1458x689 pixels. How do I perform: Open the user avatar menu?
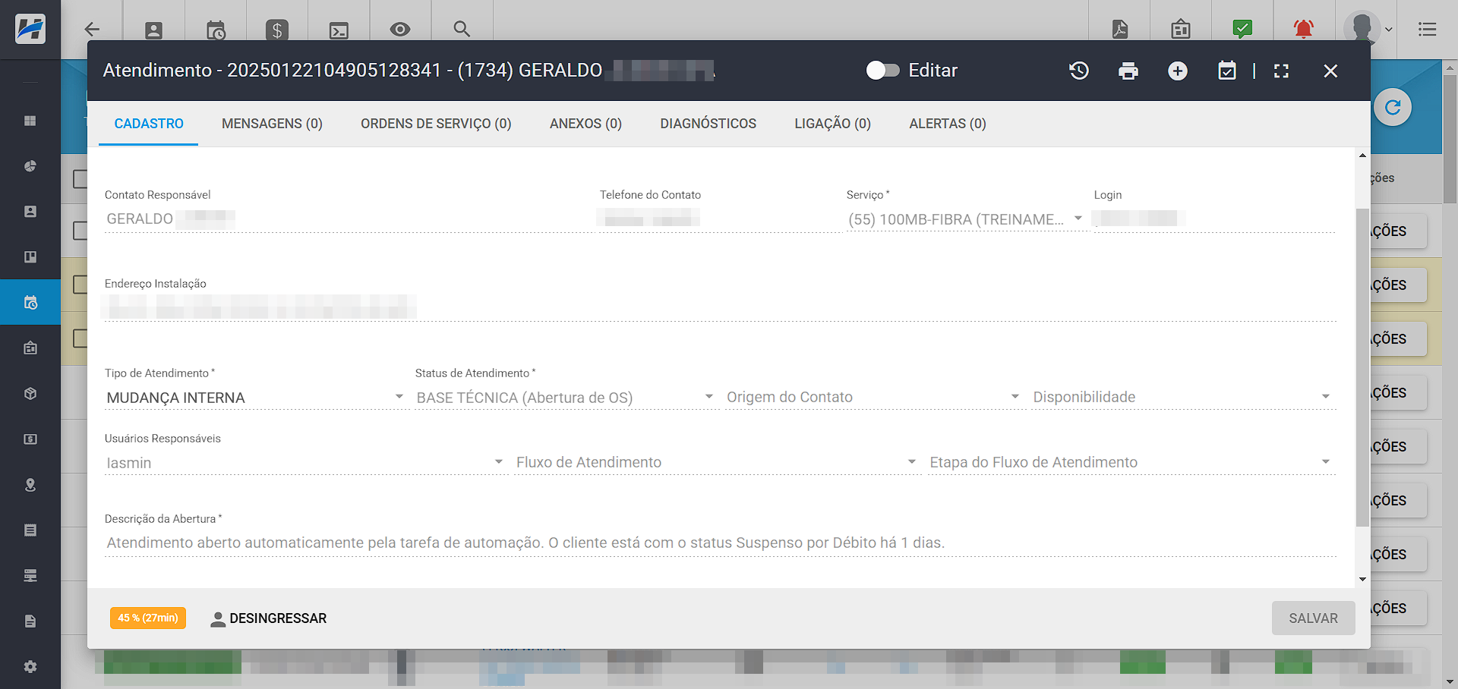click(x=1368, y=29)
